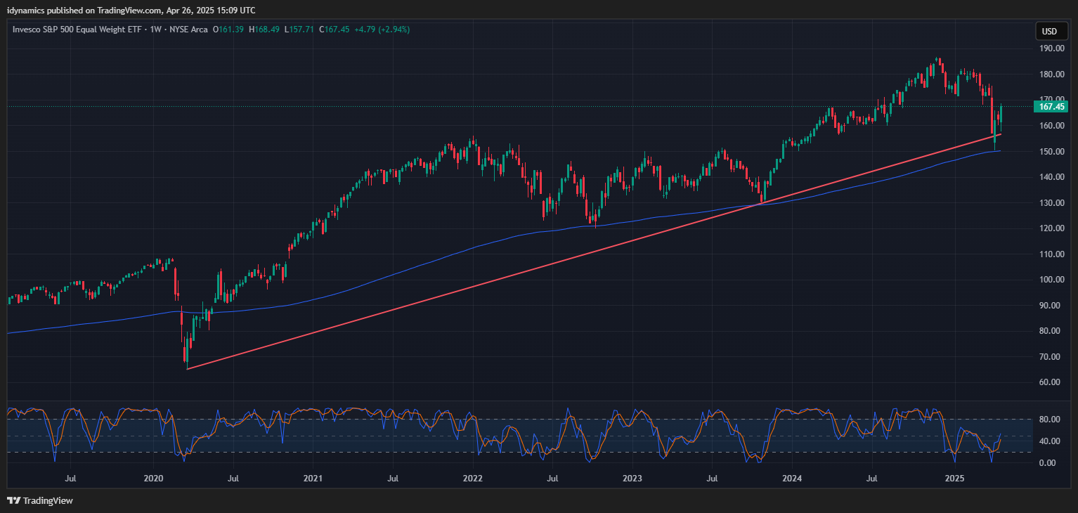Image resolution: width=1078 pixels, height=513 pixels.
Task: Click the 2022 label on the time axis
Action: click(x=473, y=479)
